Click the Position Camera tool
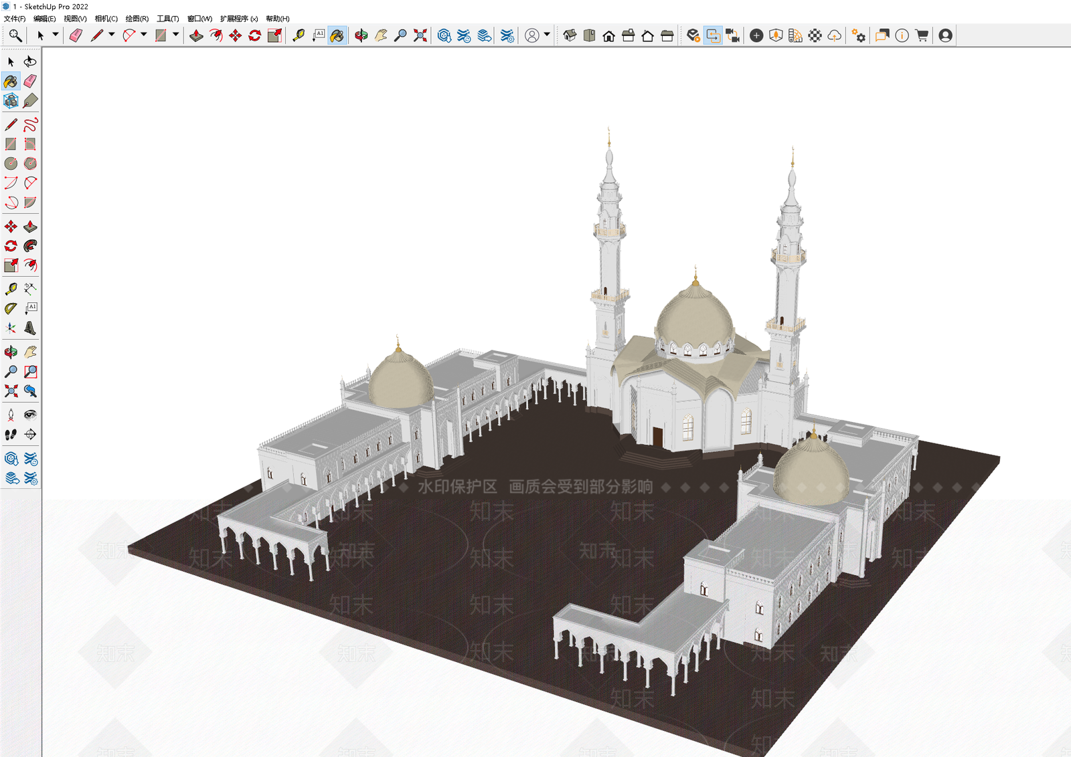The height and width of the screenshot is (757, 1071). tap(11, 415)
